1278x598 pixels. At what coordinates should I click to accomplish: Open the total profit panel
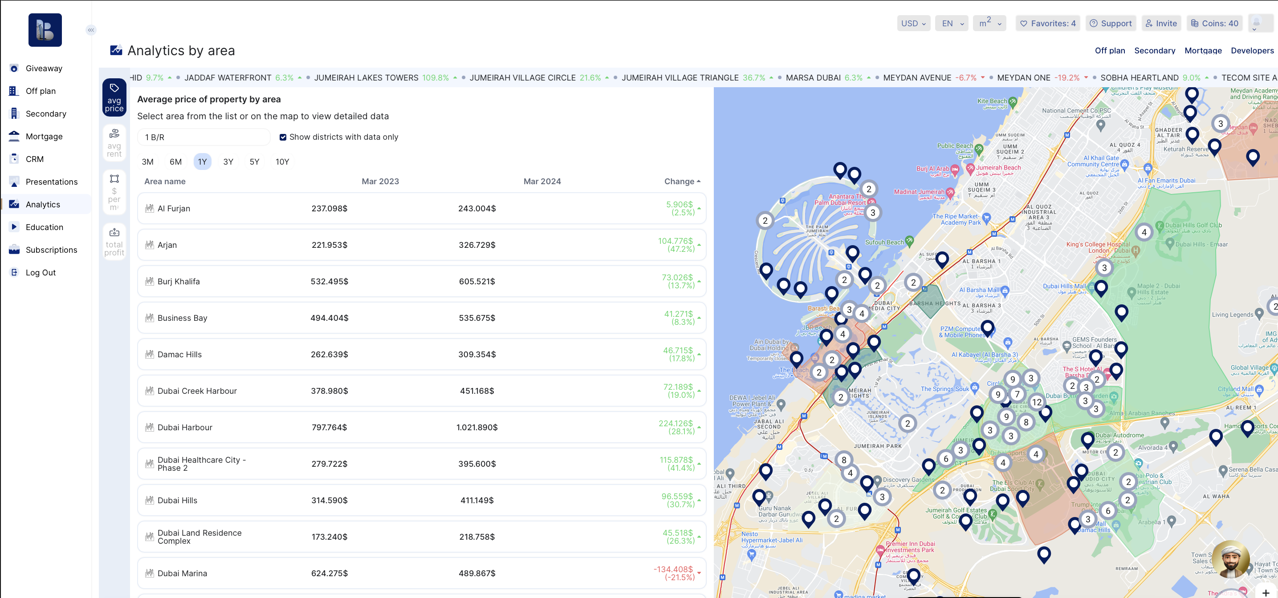114,242
